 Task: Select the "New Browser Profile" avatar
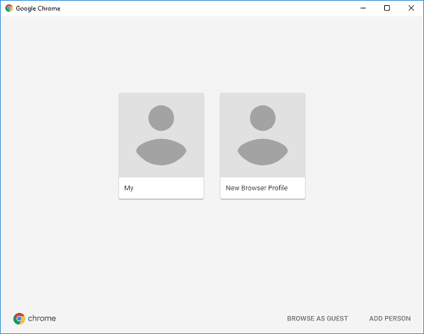pos(263,135)
